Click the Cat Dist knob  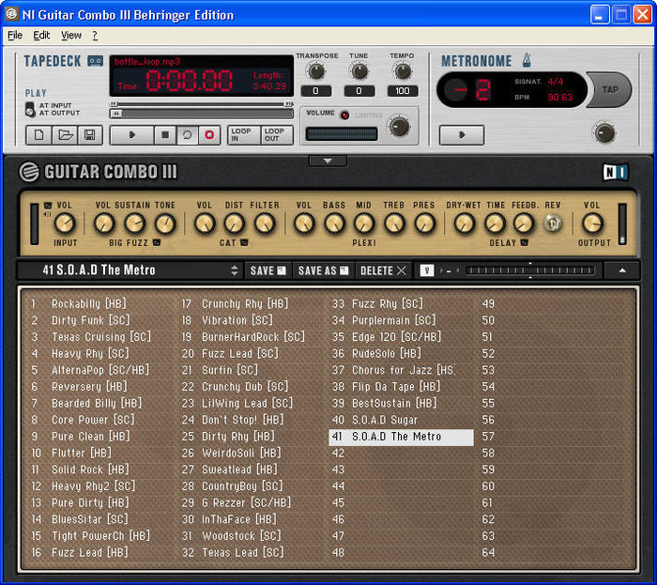(235, 223)
